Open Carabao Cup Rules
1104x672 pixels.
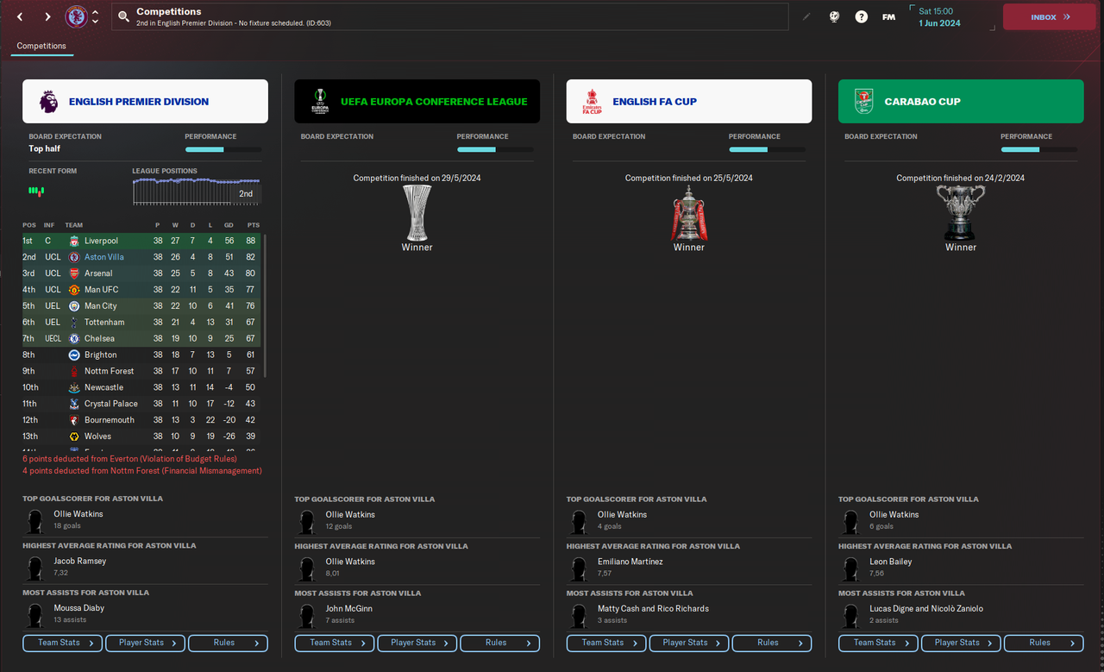(x=1044, y=643)
